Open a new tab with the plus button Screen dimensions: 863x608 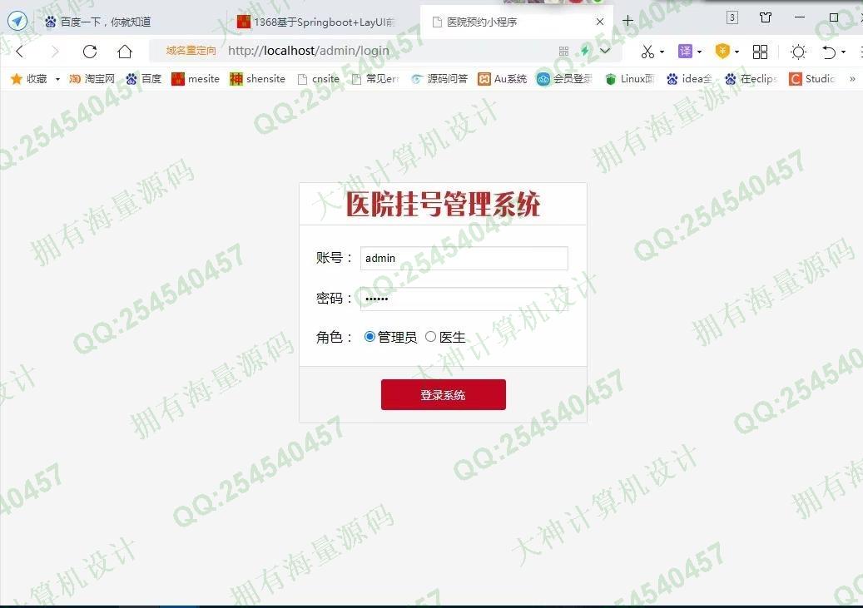(628, 21)
